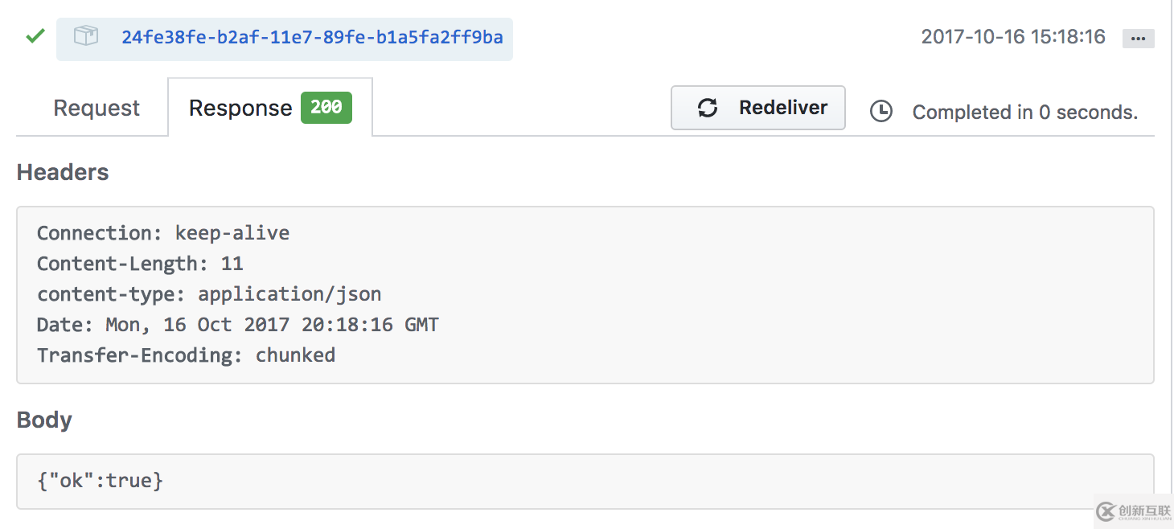
Task: Expand the ellipsis menu beside the timestamp
Action: pos(1138,38)
